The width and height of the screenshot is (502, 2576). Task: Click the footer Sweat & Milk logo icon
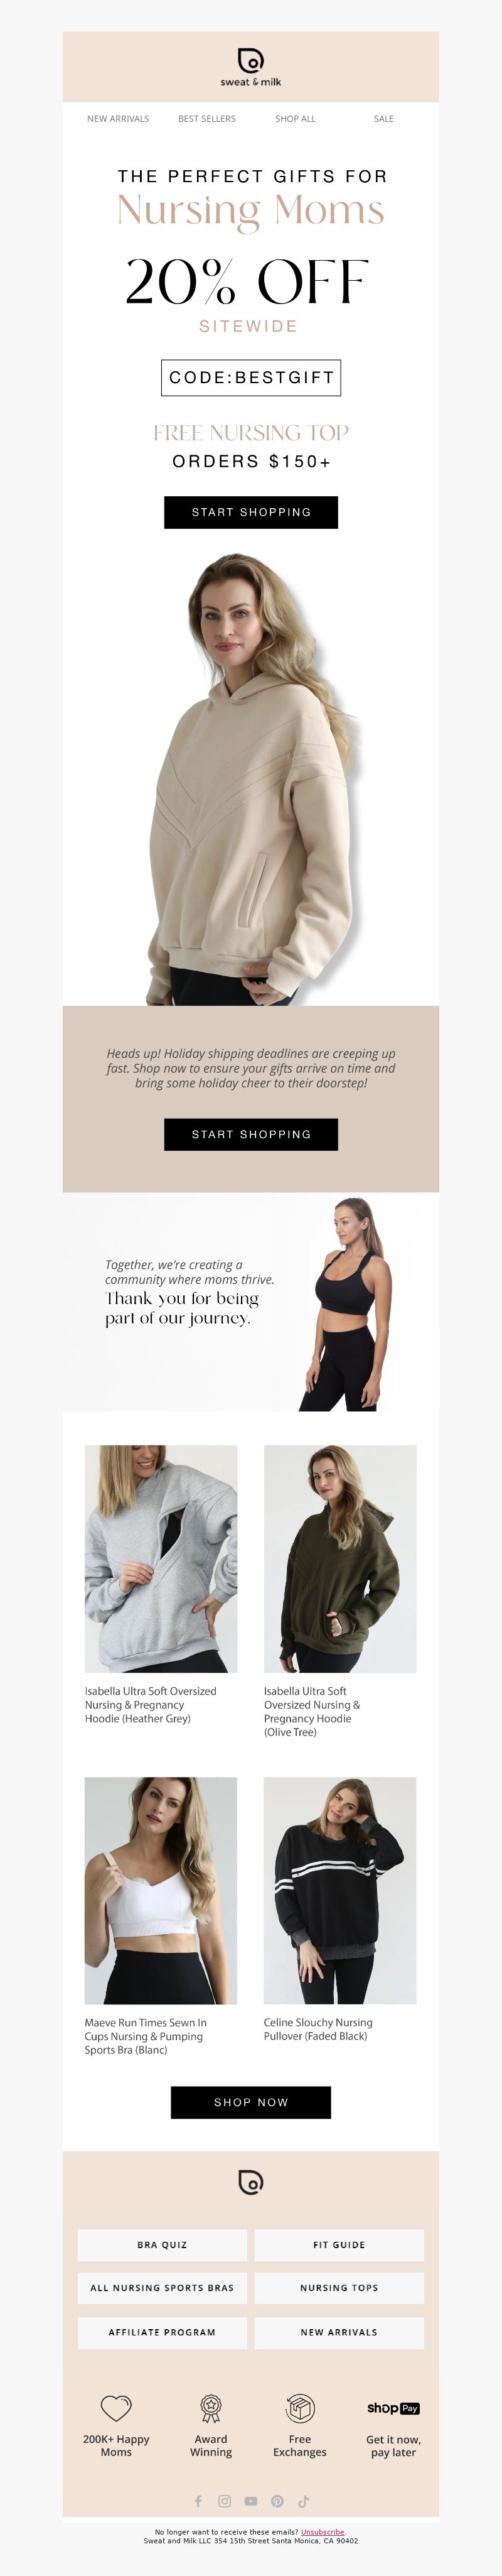[x=250, y=2182]
